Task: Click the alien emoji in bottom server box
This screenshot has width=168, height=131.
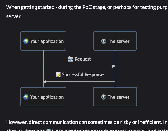Action: [x=104, y=97]
